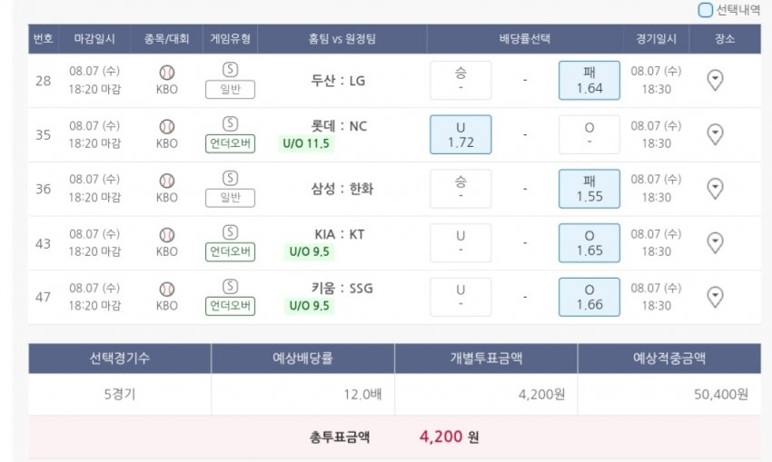Image resolution: width=772 pixels, height=462 pixels.
Task: Select 패 1.64 odds for 두산 : LG
Action: (x=589, y=81)
